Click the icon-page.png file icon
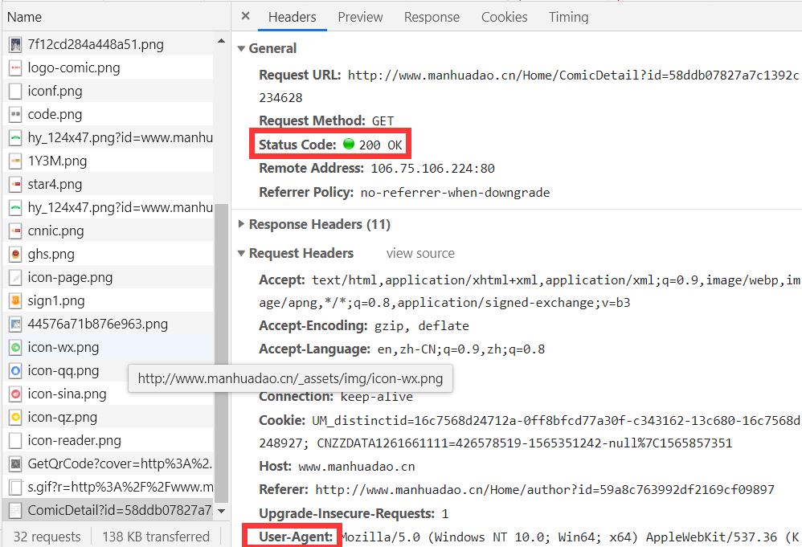Image resolution: width=802 pixels, height=547 pixels. [15, 278]
